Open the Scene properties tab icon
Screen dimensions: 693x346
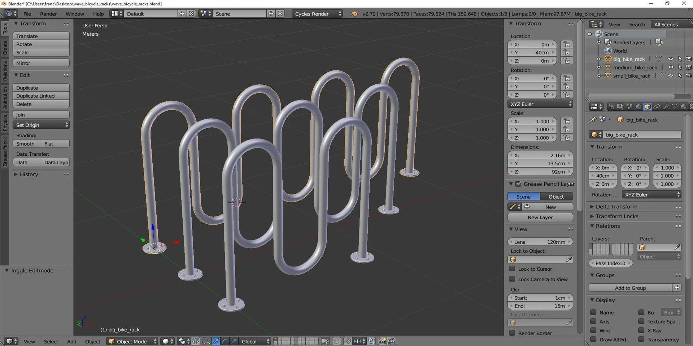629,107
